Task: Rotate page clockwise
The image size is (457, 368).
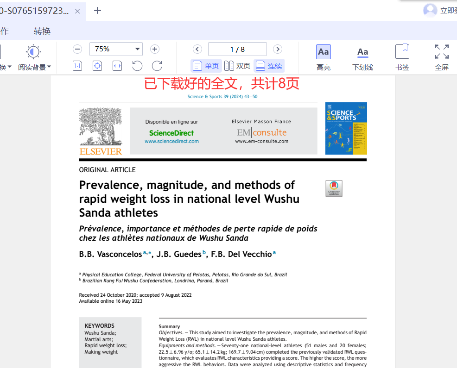Action: tap(157, 66)
